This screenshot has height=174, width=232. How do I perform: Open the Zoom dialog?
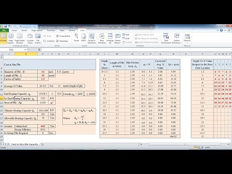[76, 38]
